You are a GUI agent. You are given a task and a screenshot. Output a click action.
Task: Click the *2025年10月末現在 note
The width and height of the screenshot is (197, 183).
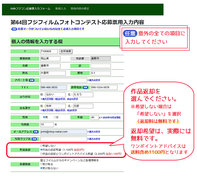(x=111, y=117)
